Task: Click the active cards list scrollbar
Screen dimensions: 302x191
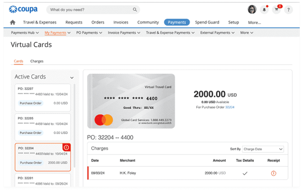Action: coord(74,126)
